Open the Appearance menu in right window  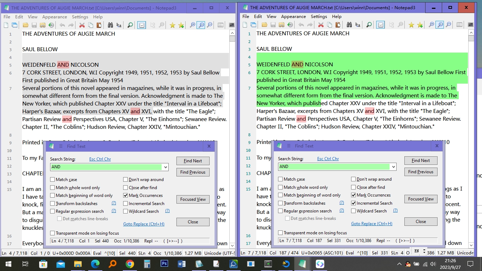[293, 16]
